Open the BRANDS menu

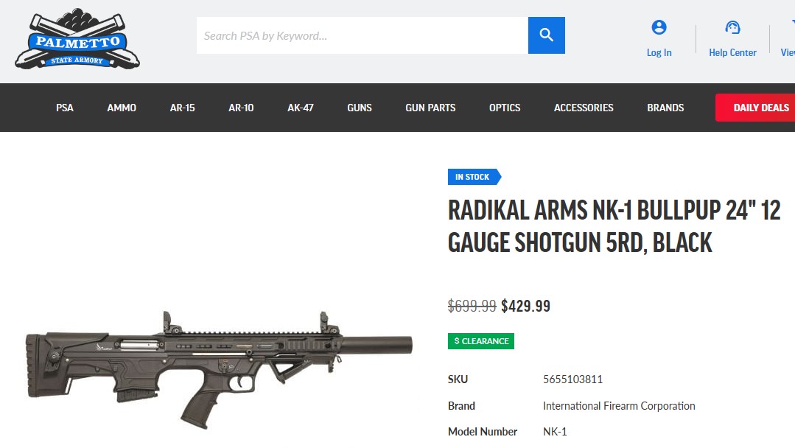pos(665,108)
